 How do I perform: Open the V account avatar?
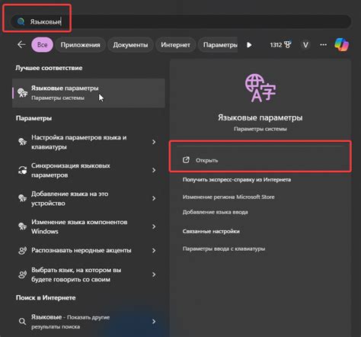(x=305, y=45)
